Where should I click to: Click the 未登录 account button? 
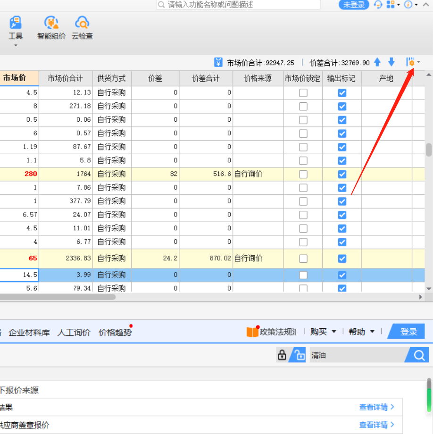[x=354, y=5]
